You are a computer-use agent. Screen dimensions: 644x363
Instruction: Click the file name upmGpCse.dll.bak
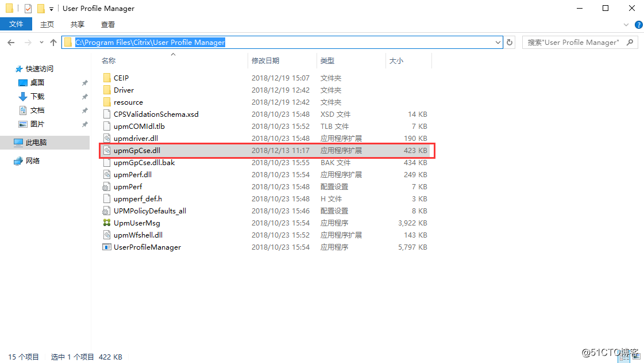tap(144, 163)
